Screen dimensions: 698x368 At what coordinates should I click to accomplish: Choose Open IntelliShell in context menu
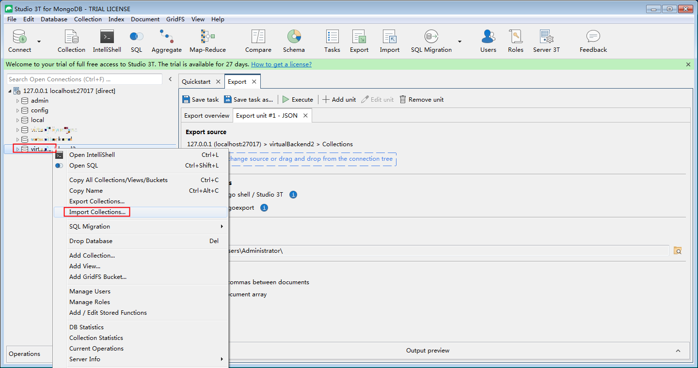click(141, 155)
